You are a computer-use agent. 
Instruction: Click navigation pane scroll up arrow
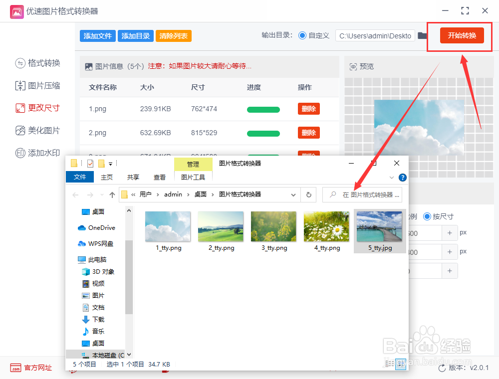click(x=129, y=210)
